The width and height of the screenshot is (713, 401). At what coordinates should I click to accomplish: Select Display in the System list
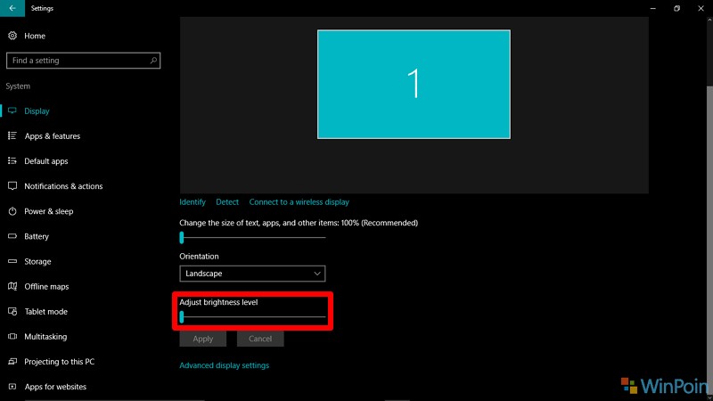37,110
